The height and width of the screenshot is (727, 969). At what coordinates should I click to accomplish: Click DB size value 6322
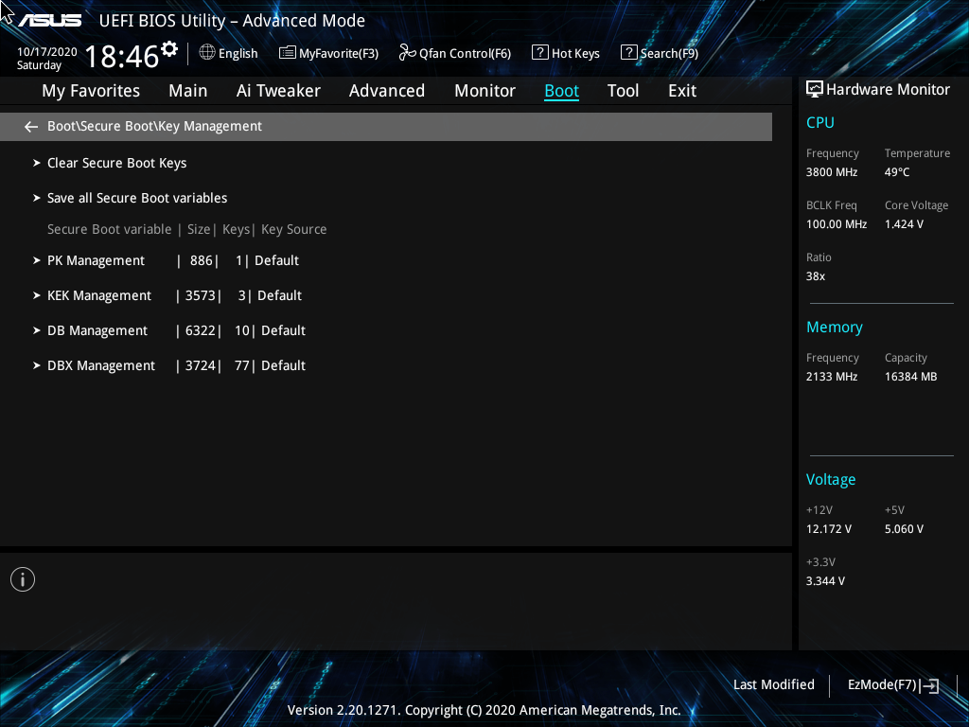coord(201,330)
